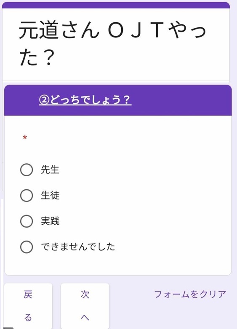Click the 生徒 option label text
This screenshot has height=329, width=237.
(50, 195)
